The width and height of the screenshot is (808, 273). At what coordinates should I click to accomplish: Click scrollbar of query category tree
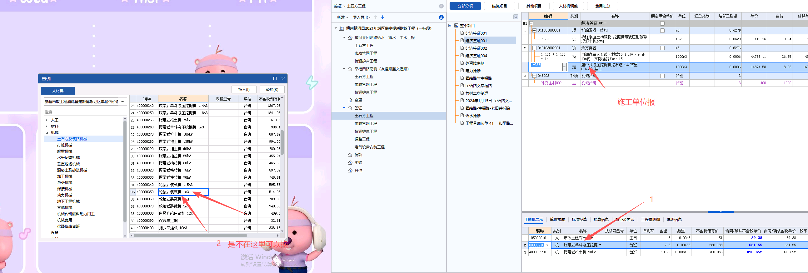coord(125,171)
